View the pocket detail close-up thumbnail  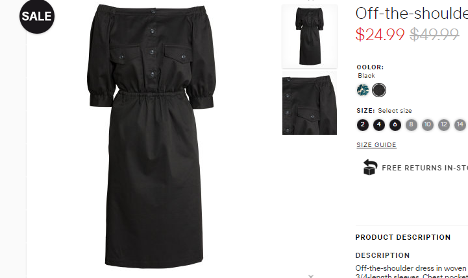(310, 103)
